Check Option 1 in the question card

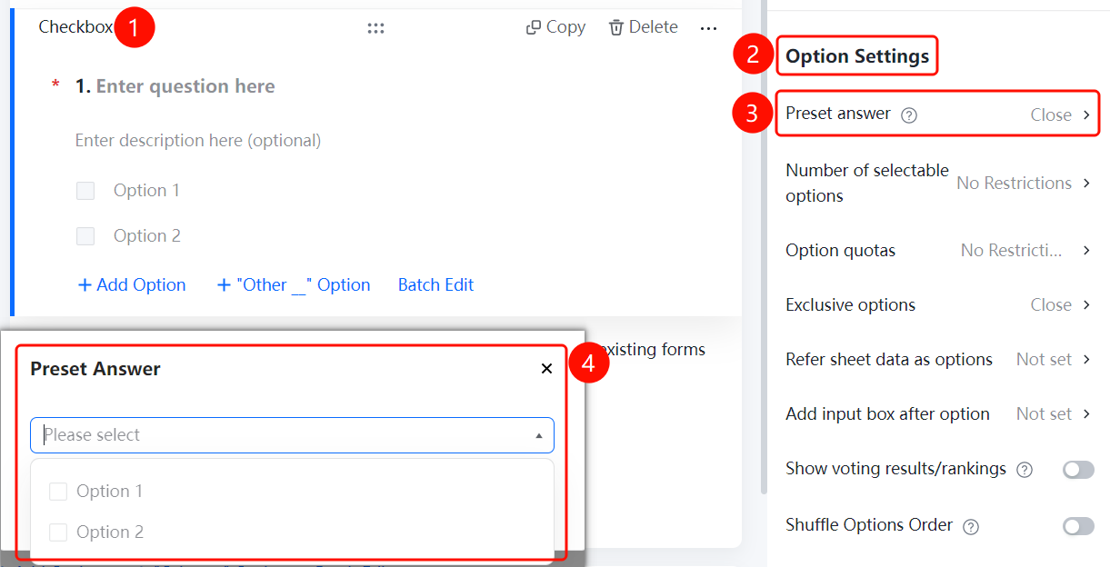tap(85, 191)
